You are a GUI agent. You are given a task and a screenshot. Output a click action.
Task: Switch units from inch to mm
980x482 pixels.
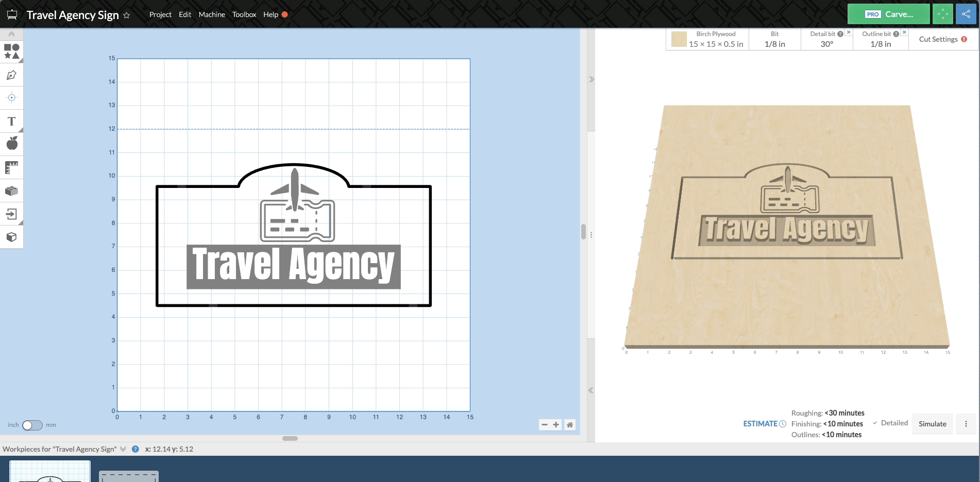point(31,425)
